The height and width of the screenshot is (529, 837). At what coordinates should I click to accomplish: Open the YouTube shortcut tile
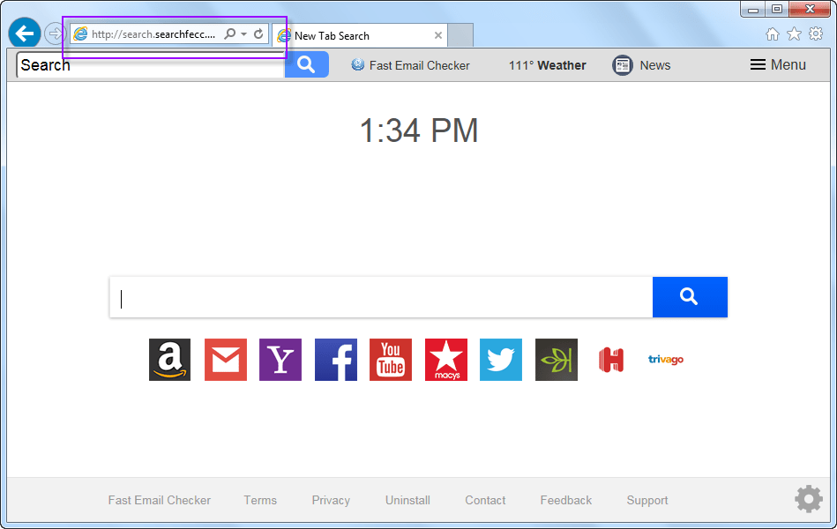point(391,360)
